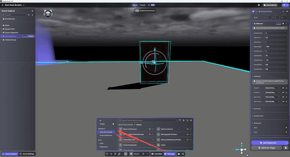
Task: Toggle visibility of Door frame model
Action: (283, 101)
